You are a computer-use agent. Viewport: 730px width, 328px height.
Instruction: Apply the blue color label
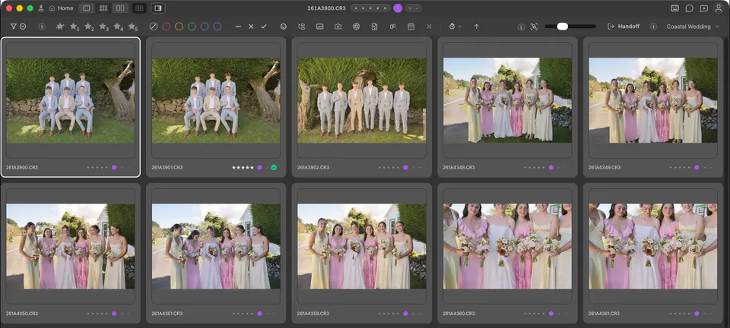[205, 27]
